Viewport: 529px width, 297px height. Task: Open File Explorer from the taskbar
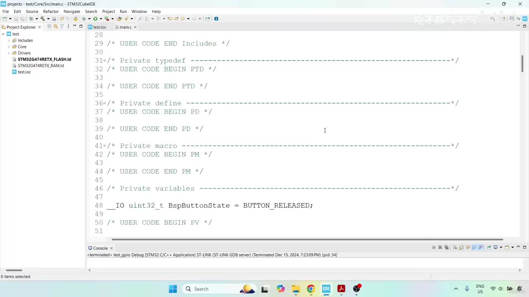[295, 289]
